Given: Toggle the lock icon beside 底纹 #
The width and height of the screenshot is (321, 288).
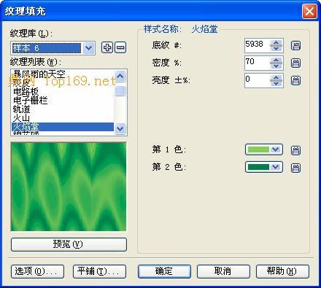Looking at the screenshot, I should click(x=295, y=45).
